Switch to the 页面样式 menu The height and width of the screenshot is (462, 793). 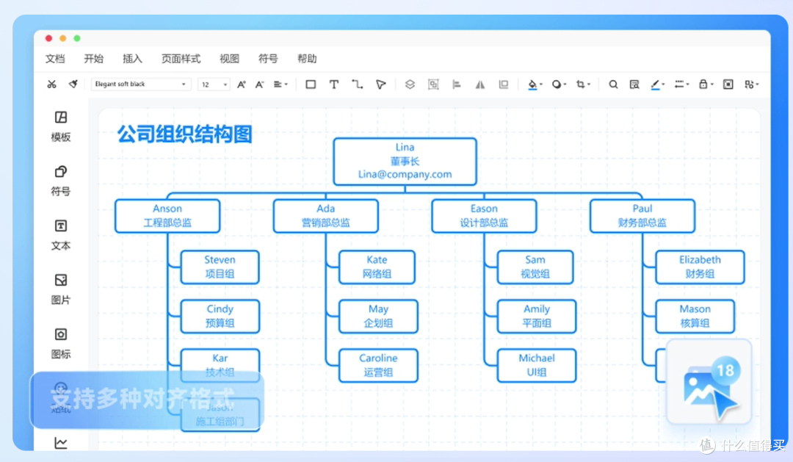181,58
